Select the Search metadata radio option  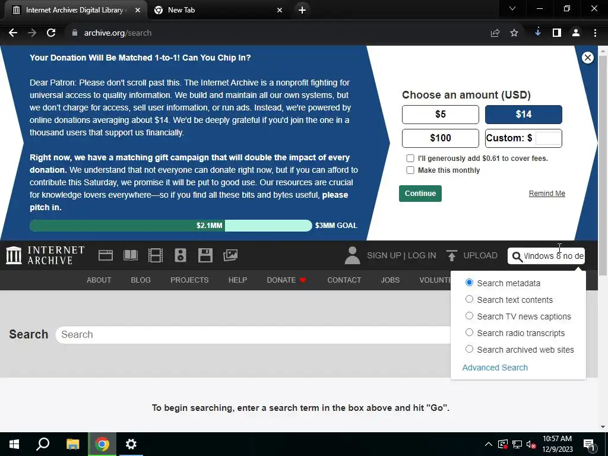[469, 283]
